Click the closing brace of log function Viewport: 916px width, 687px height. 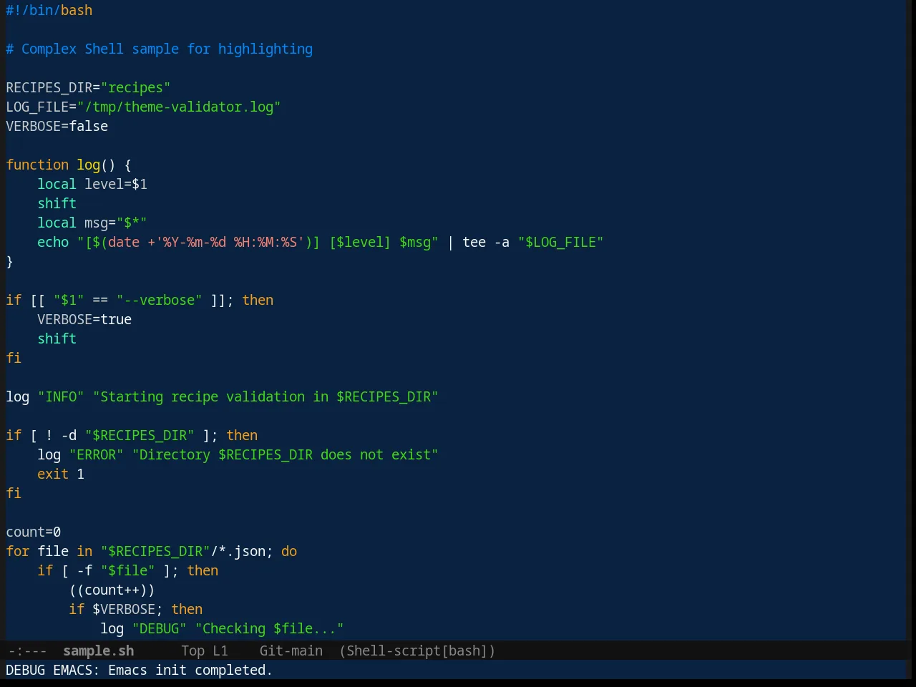(9, 261)
